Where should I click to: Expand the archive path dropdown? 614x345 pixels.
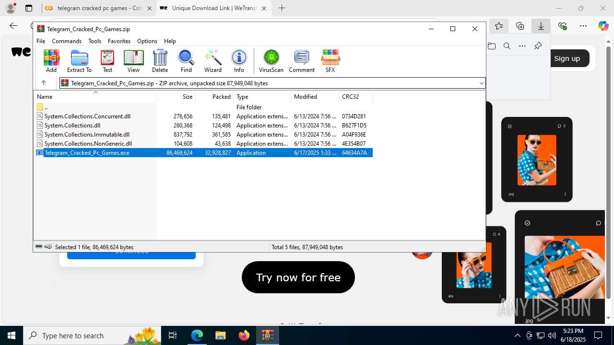pos(482,83)
